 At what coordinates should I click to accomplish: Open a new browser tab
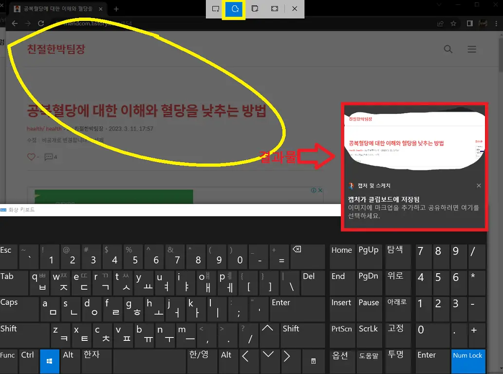pos(116,9)
